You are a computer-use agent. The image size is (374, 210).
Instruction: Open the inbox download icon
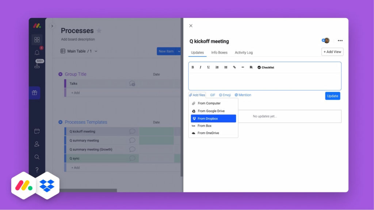click(37, 66)
